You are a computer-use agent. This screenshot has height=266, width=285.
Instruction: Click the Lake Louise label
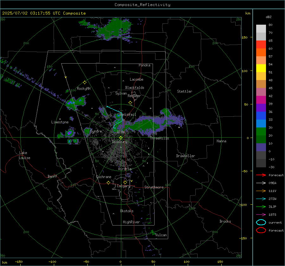pyautogui.click(x=24, y=155)
